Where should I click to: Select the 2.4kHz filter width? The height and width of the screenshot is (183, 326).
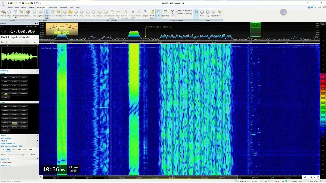(x=15, y=119)
